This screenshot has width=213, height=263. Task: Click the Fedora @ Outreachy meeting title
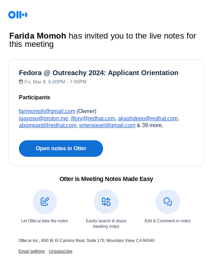pos(99,73)
